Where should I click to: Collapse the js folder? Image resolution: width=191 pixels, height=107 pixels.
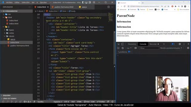point(16,27)
